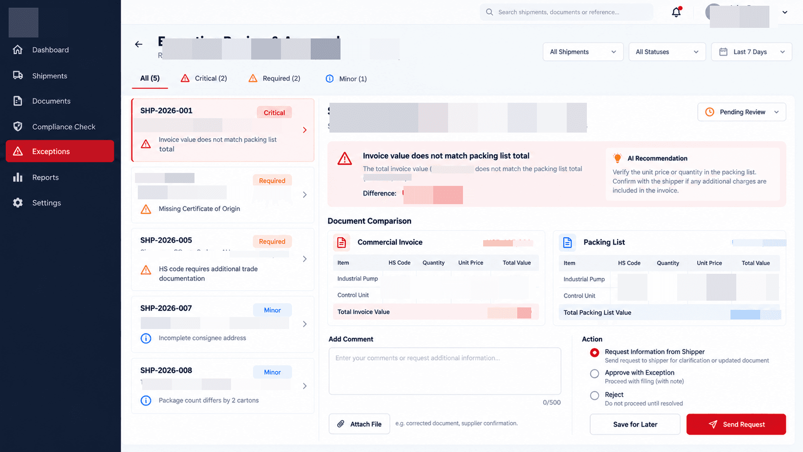
Task: Click Save for Later
Action: tap(635, 424)
